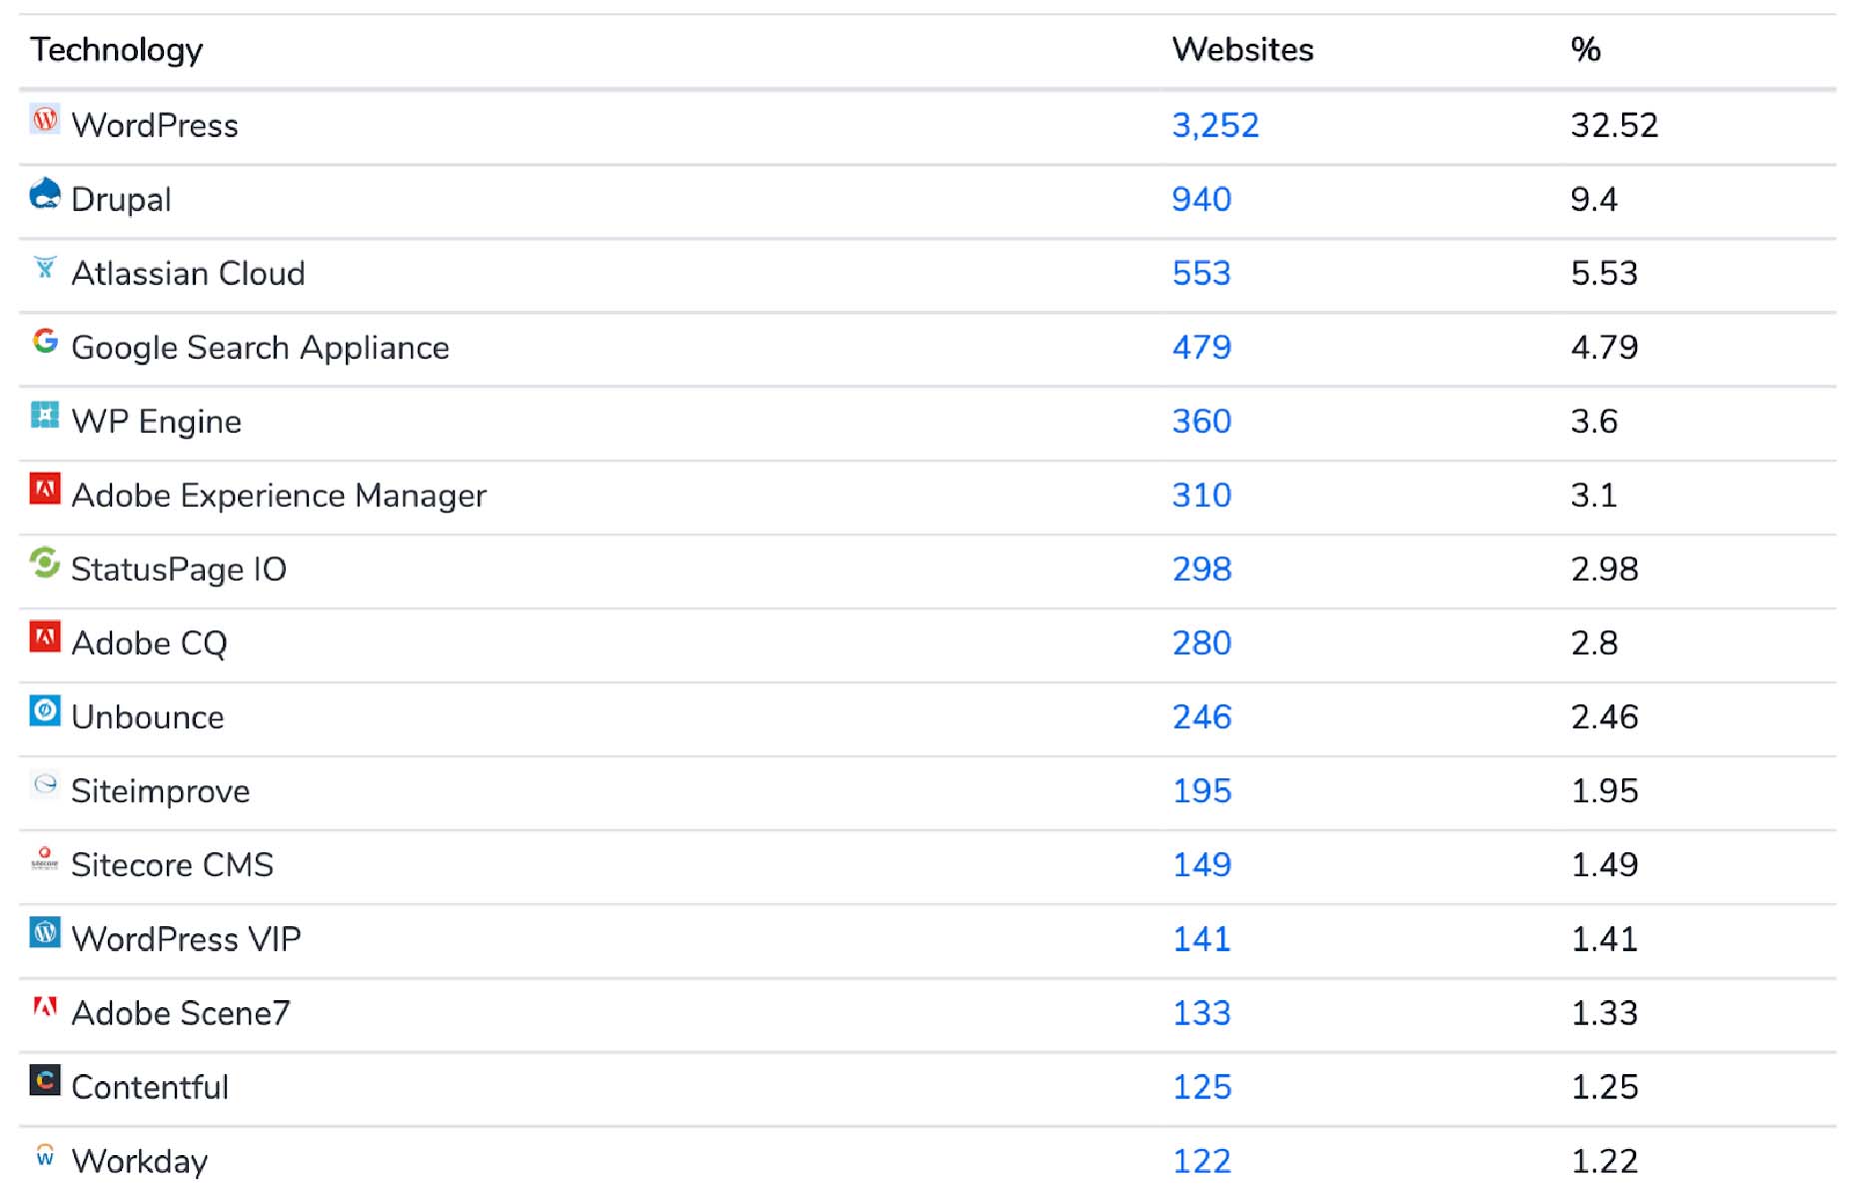Follow the 195 Siteimprove websites link

(x=1200, y=791)
